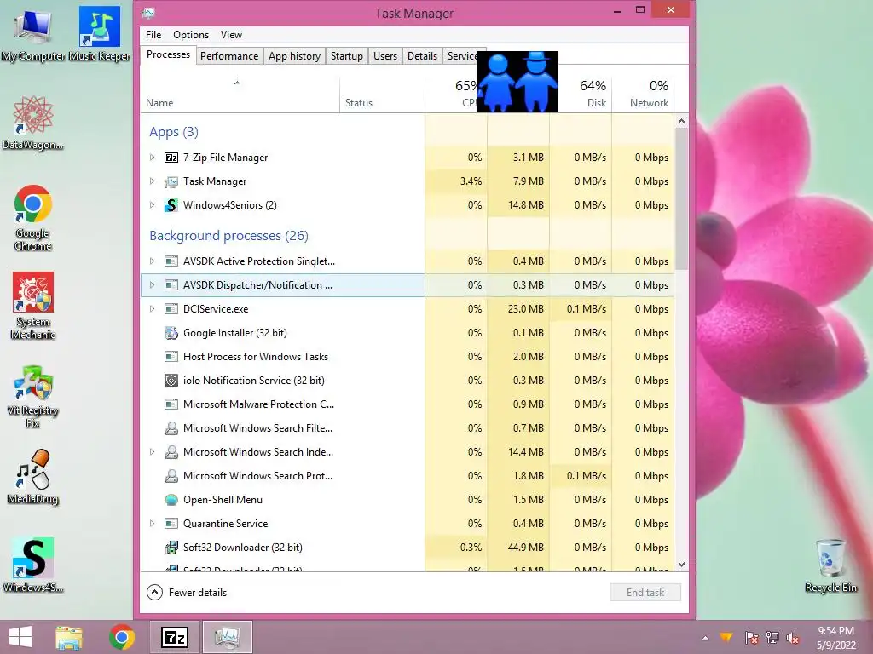This screenshot has width=873, height=654.
Task: Expand the 7-Zip File Manager row
Action: coord(152,158)
